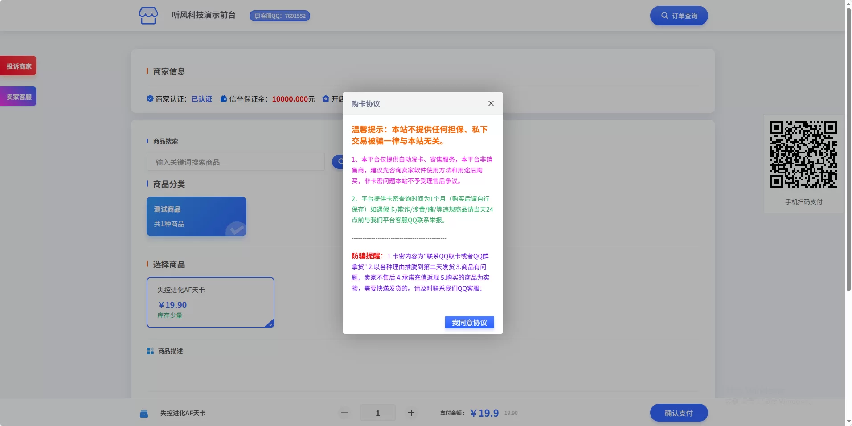The image size is (852, 426).
Task: Open the 订单查询 order lookup button
Action: pos(679,16)
